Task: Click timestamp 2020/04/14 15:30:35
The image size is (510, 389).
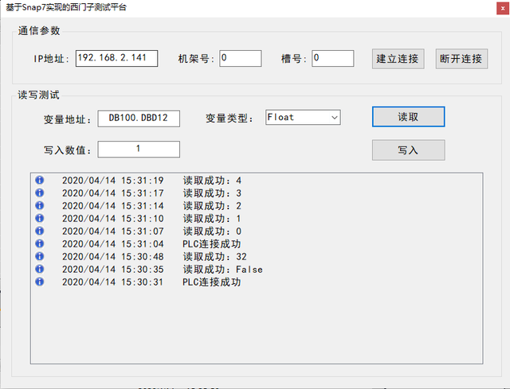Action: [x=113, y=269]
